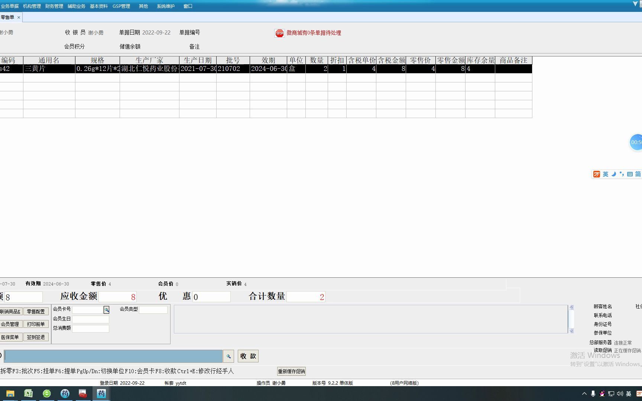Open the 窗口 menu
642x401 pixels.
188,6
